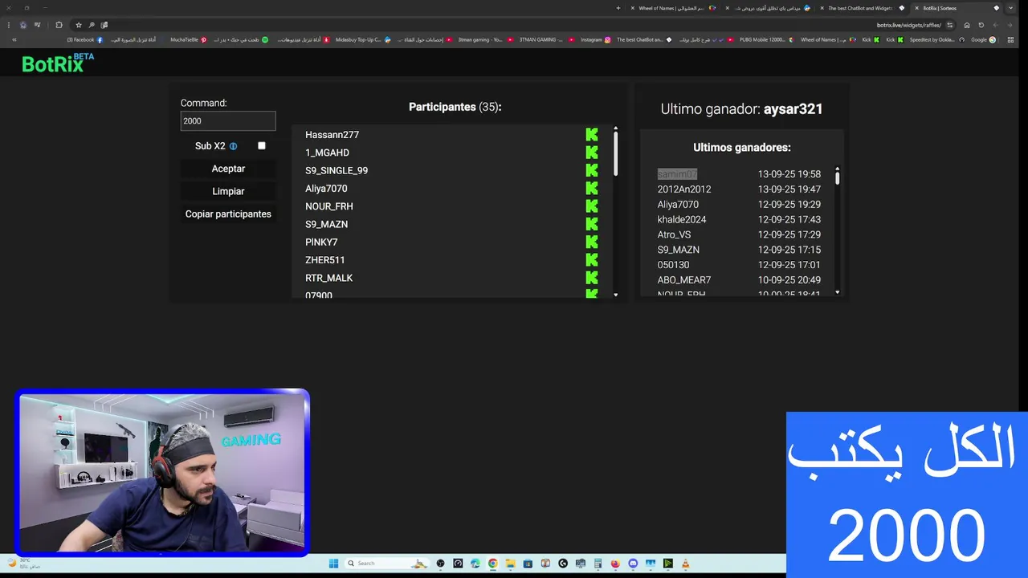This screenshot has height=578, width=1028.
Task: Click Kick icon in NOUR_FRH participant row
Action: click(592, 206)
